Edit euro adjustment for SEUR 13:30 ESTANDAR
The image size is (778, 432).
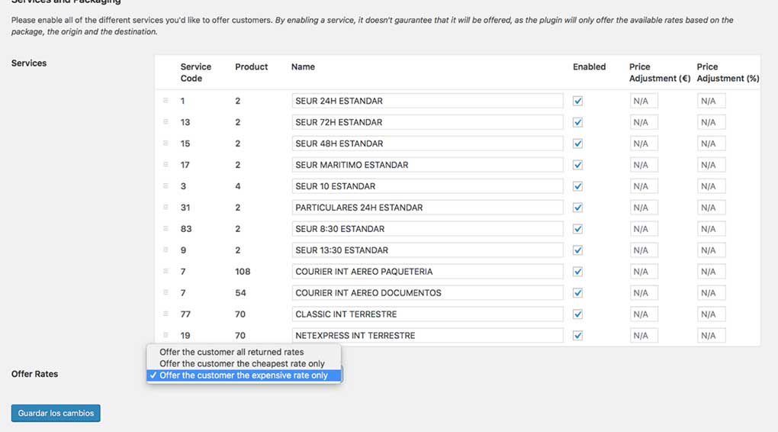click(x=644, y=250)
